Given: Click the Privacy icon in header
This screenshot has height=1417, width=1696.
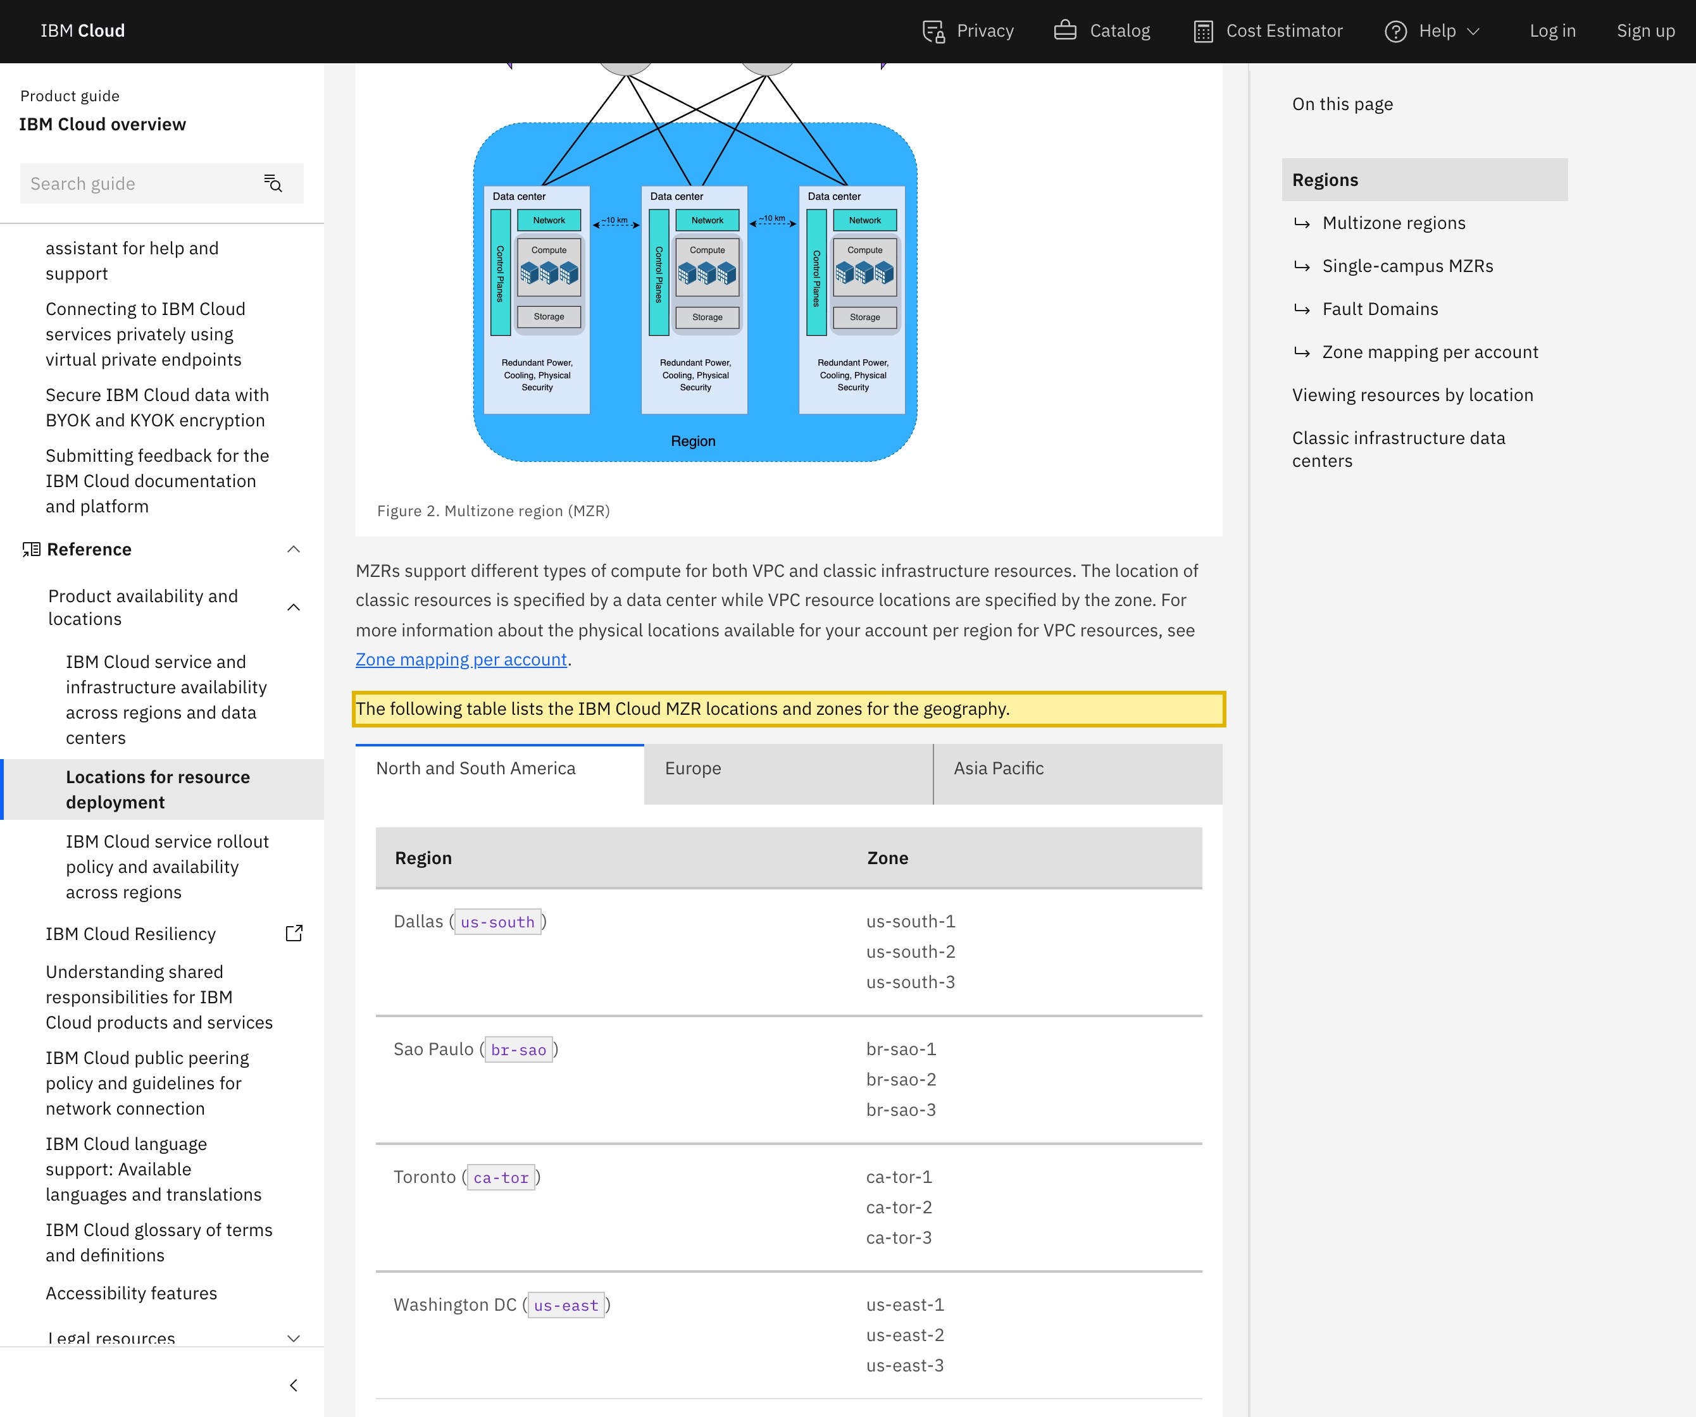Looking at the screenshot, I should point(933,32).
